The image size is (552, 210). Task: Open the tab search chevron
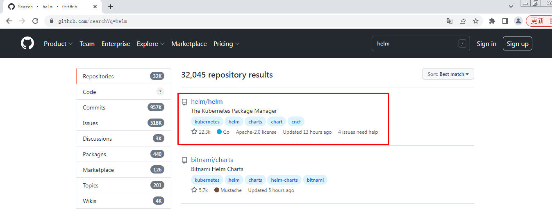tap(511, 7)
